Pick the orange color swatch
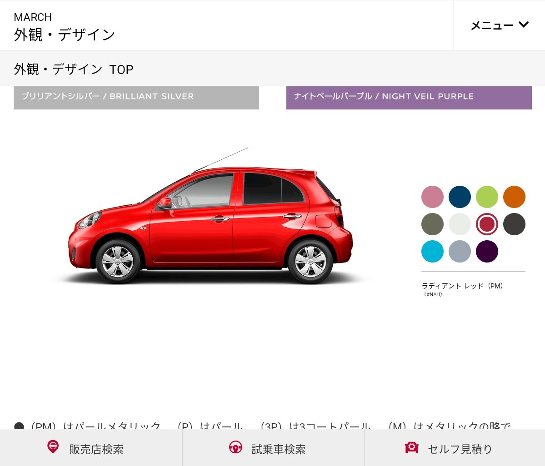The image size is (545, 466). [514, 197]
